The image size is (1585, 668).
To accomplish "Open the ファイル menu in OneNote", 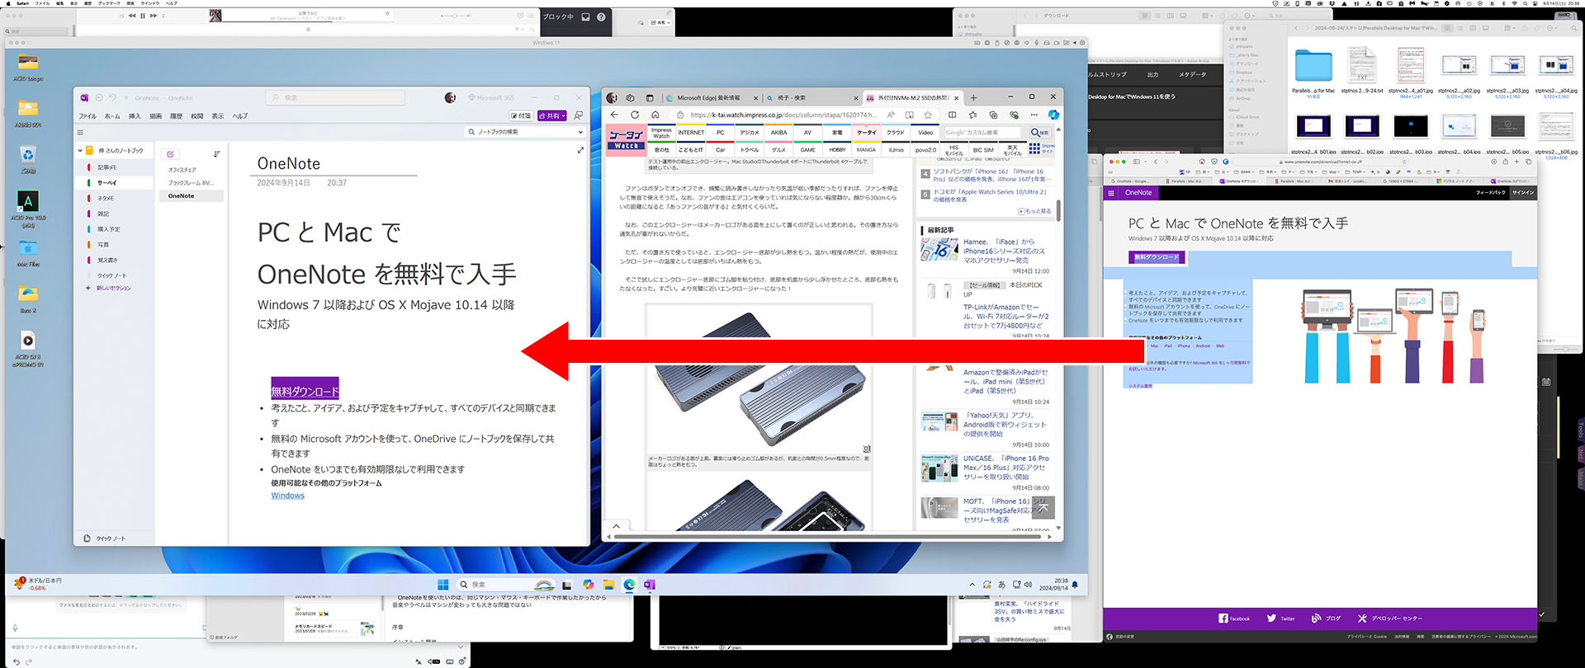I will click(x=88, y=116).
